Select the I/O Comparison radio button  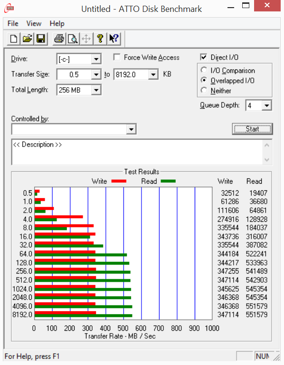[204, 70]
